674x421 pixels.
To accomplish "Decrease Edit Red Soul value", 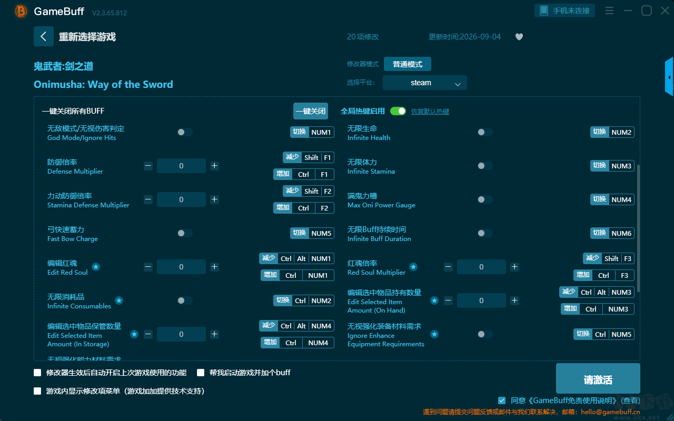I will pos(148,267).
